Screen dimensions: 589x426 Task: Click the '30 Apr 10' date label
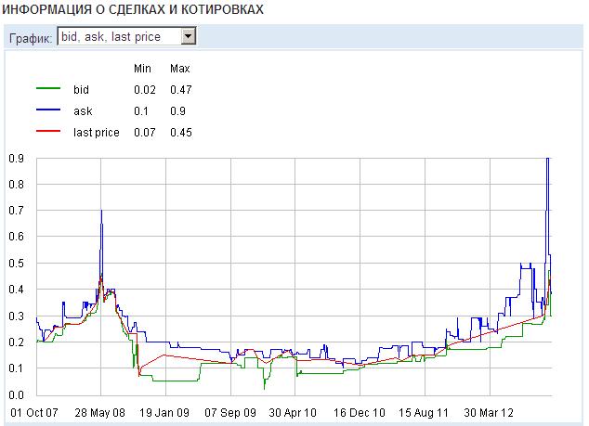pyautogui.click(x=293, y=413)
